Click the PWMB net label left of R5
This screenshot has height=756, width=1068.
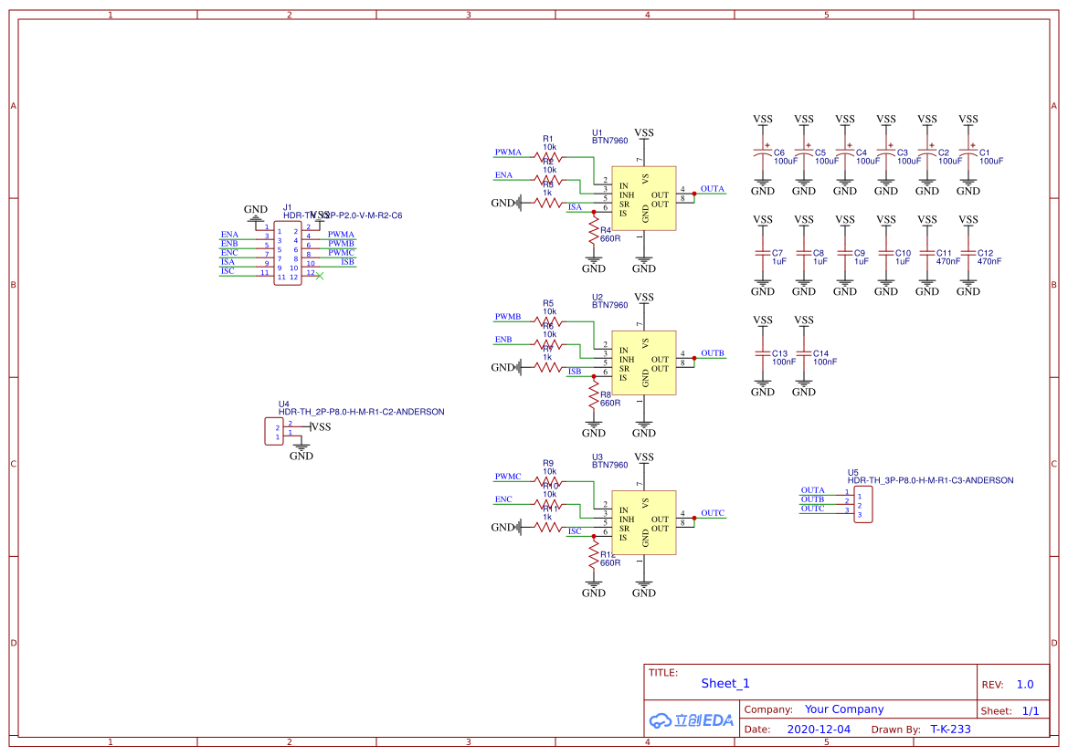508,317
